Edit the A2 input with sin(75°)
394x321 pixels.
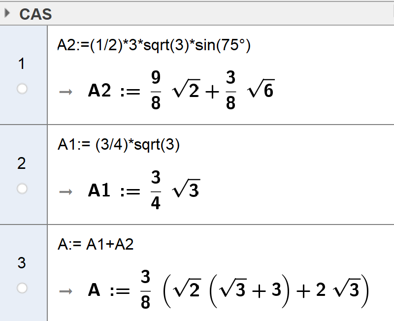[154, 46]
